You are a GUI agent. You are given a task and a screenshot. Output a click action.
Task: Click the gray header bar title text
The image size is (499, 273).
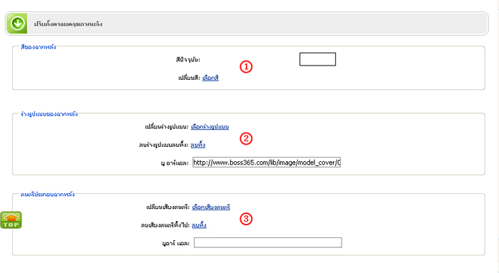coord(68,24)
